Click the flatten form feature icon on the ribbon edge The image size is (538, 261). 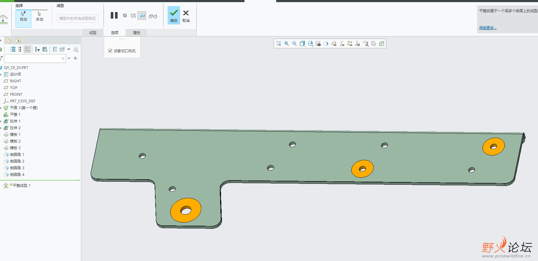pos(3,19)
